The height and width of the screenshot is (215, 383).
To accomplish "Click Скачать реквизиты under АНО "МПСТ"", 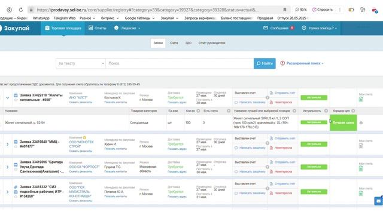I will (x=81, y=102).
